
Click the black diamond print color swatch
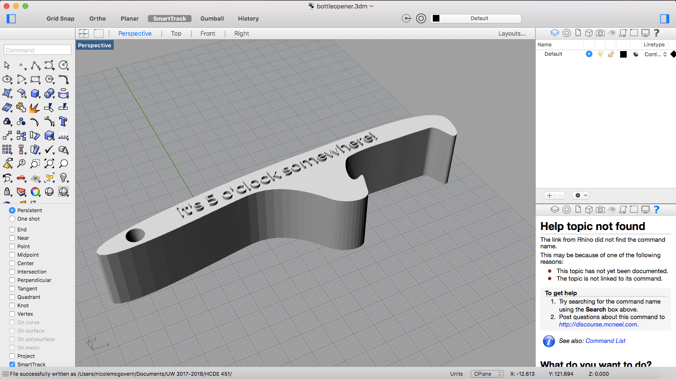tap(673, 54)
